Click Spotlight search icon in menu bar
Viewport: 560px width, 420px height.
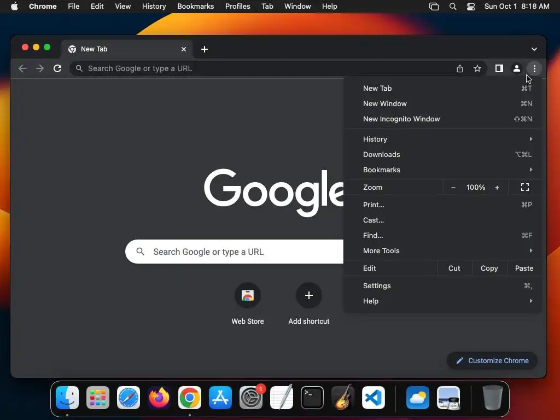(452, 7)
